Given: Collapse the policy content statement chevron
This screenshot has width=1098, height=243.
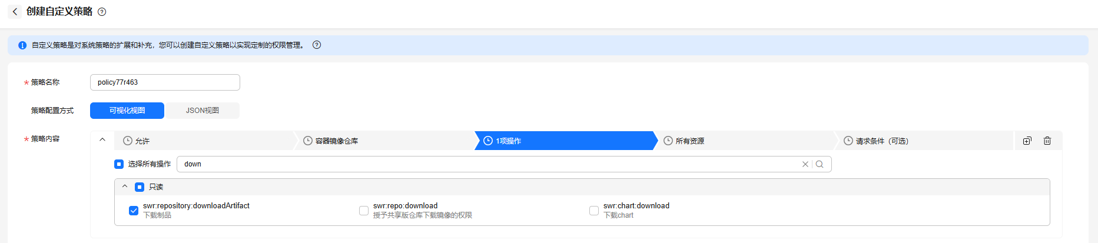Looking at the screenshot, I should tap(102, 140).
